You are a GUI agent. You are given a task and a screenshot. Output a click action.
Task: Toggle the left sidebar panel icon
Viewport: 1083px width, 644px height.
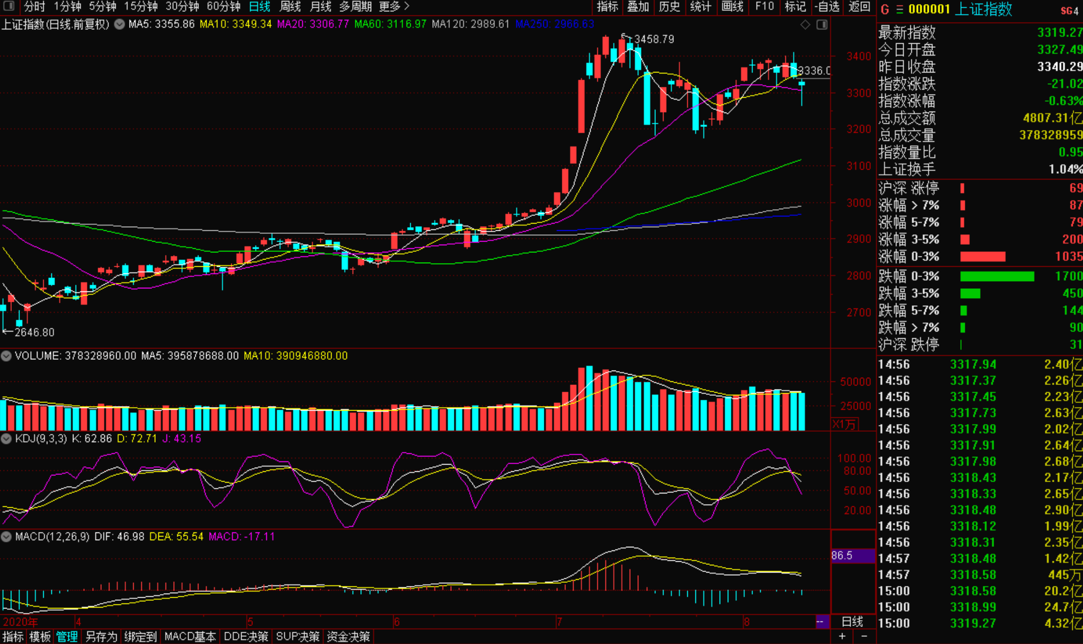click(x=9, y=7)
